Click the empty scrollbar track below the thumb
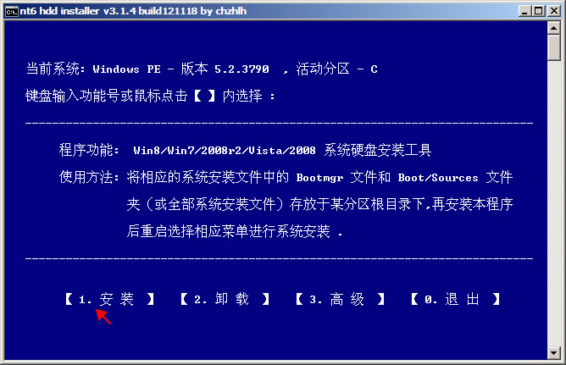566x365 pixels. tap(554, 203)
